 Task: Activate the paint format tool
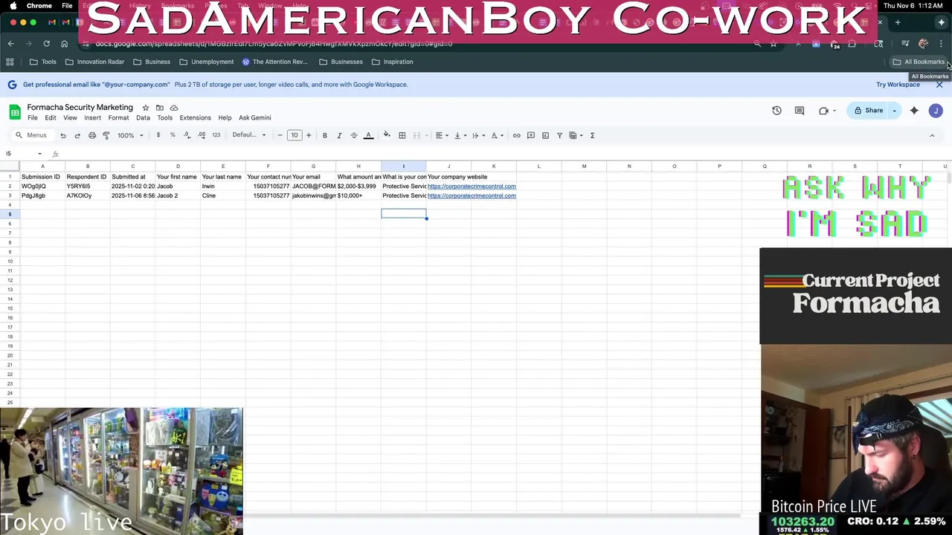(106, 135)
